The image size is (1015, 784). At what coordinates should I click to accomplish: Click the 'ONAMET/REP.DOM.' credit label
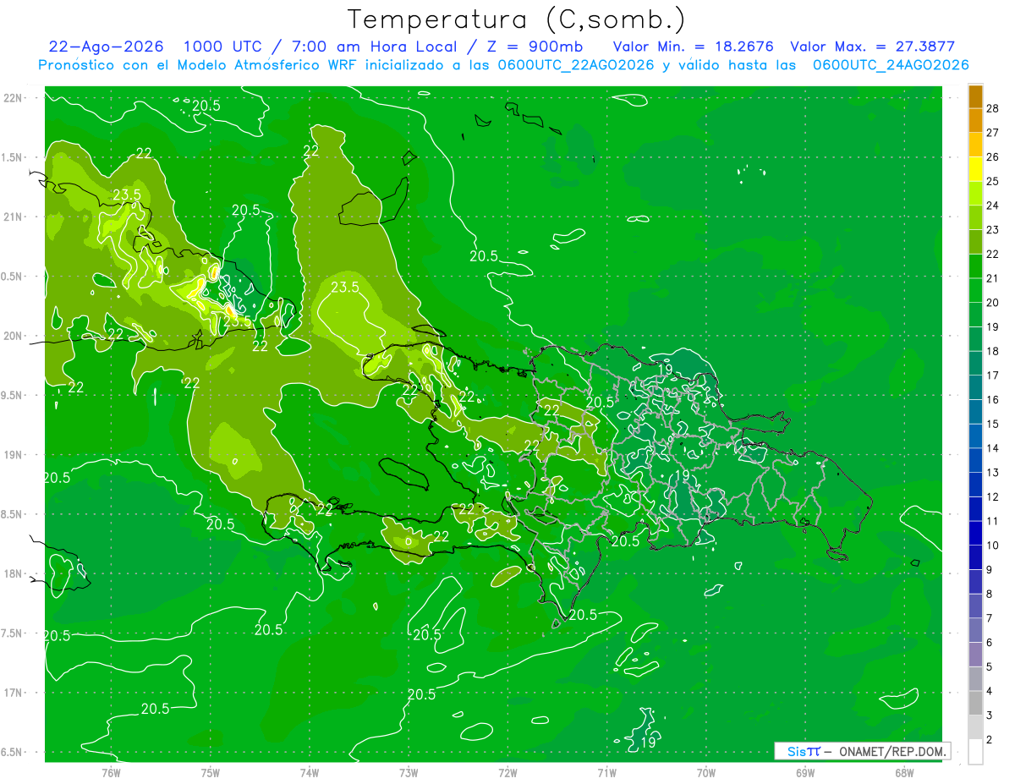(x=892, y=751)
